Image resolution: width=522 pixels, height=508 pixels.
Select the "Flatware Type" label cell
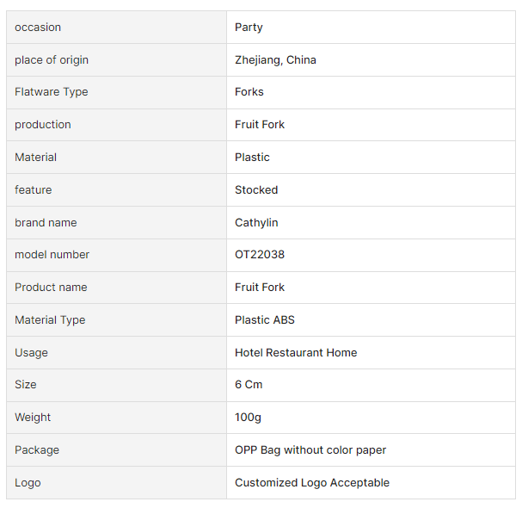pos(52,92)
